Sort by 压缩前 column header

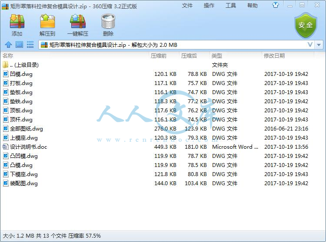point(159,56)
